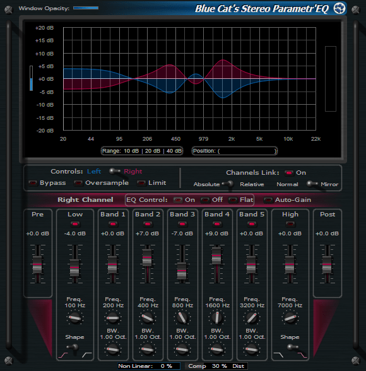The image size is (366, 371).
Task: Click the Position readout field
Action: [235, 151]
